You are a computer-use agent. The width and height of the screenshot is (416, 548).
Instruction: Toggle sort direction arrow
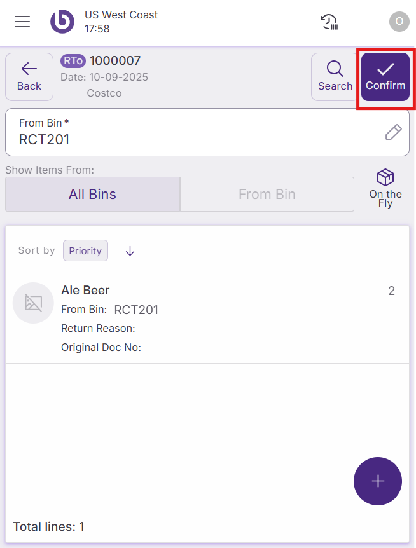tap(130, 250)
